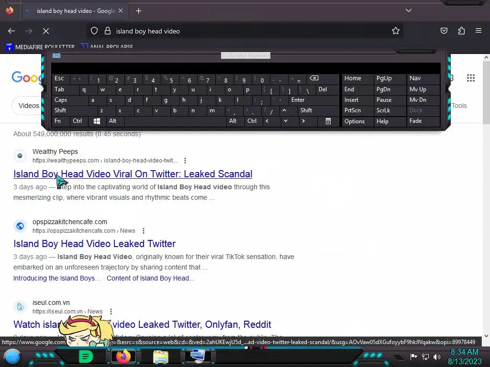Open more options for iseul.com.vn result
Viewport: 490px width, 367px height.
point(111,312)
